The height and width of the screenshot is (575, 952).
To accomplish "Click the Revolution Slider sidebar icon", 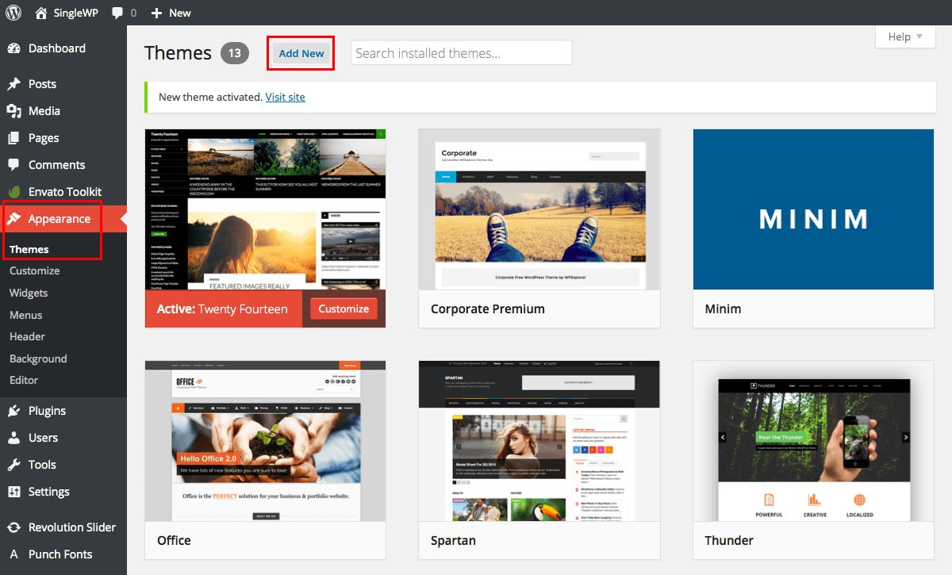I will click(x=16, y=527).
